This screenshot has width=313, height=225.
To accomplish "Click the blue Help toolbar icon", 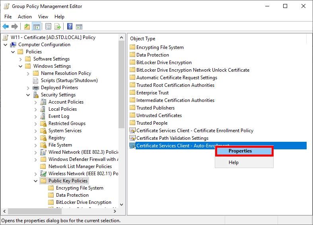I will pyautogui.click(x=70, y=27).
